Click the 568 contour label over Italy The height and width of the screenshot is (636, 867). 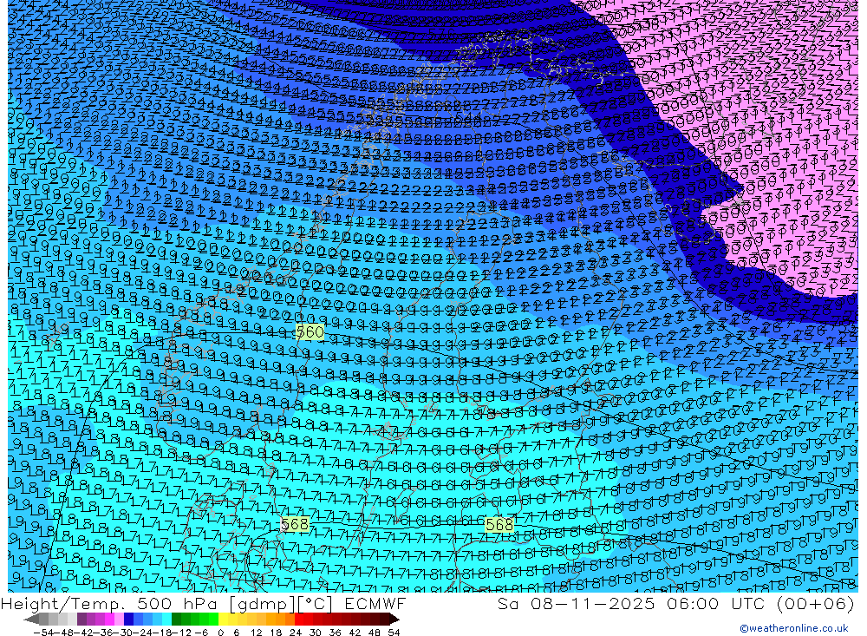point(499,524)
